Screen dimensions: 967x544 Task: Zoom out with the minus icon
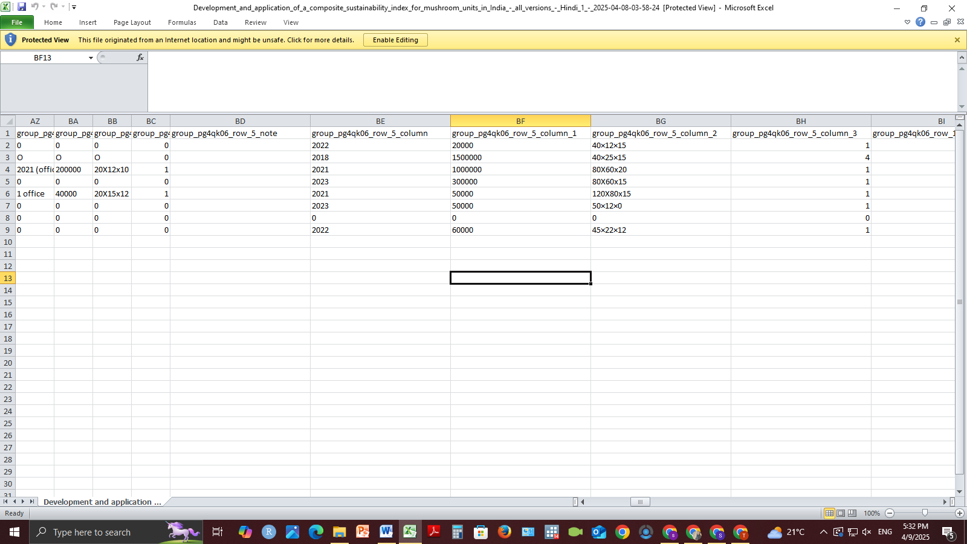click(890, 513)
